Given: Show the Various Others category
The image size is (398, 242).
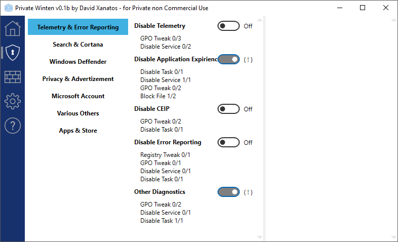Looking at the screenshot, I should tap(78, 113).
